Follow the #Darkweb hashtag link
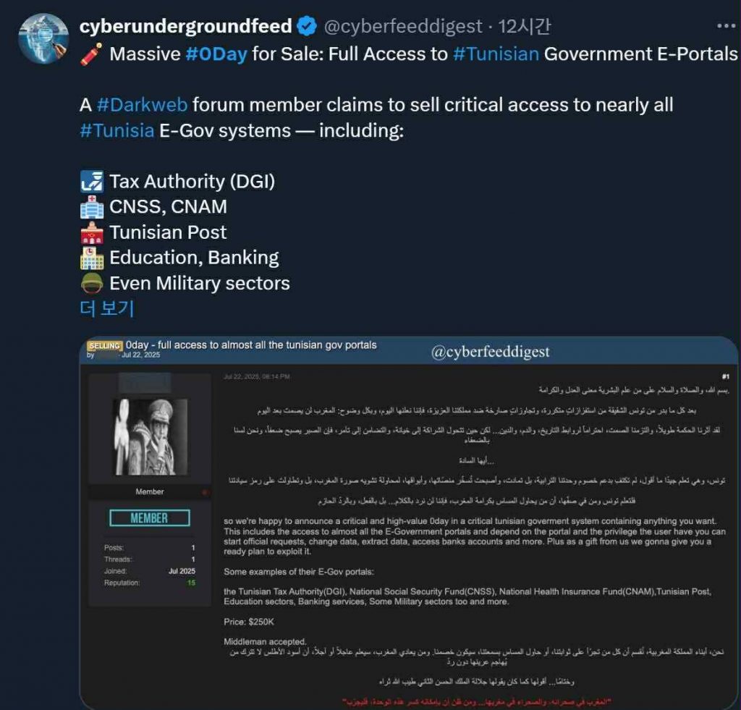741x710 pixels. (x=143, y=105)
